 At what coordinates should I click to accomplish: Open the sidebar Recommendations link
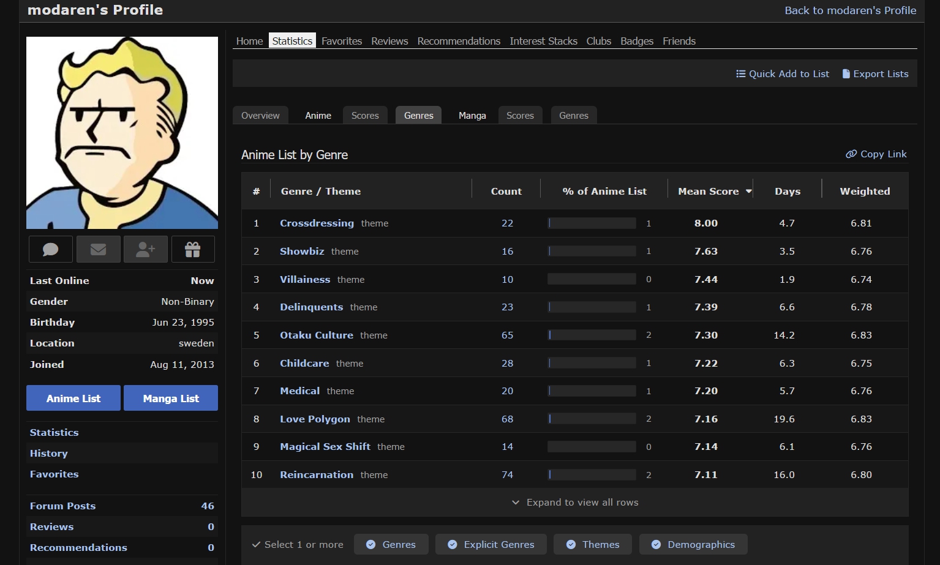tap(78, 547)
